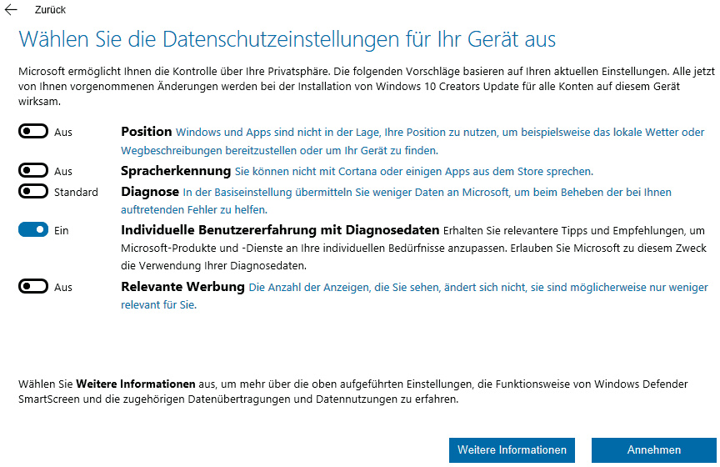Click the bold Spracherkennung heading
The height and width of the screenshot is (467, 720).
[175, 171]
